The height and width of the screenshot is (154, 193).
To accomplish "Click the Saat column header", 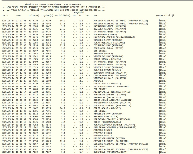I will pyautogui.click(x=18, y=15).
